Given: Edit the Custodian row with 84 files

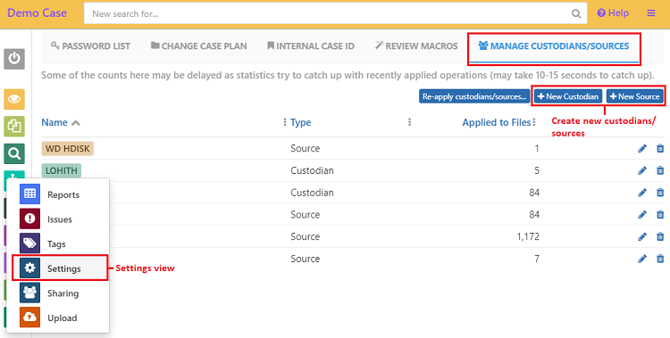Looking at the screenshot, I should tap(642, 193).
